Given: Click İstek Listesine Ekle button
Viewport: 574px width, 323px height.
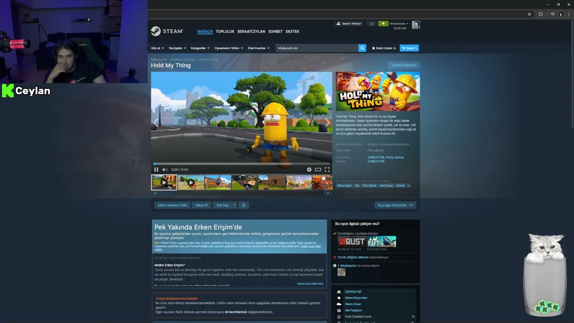Looking at the screenshot, I should click(x=172, y=205).
